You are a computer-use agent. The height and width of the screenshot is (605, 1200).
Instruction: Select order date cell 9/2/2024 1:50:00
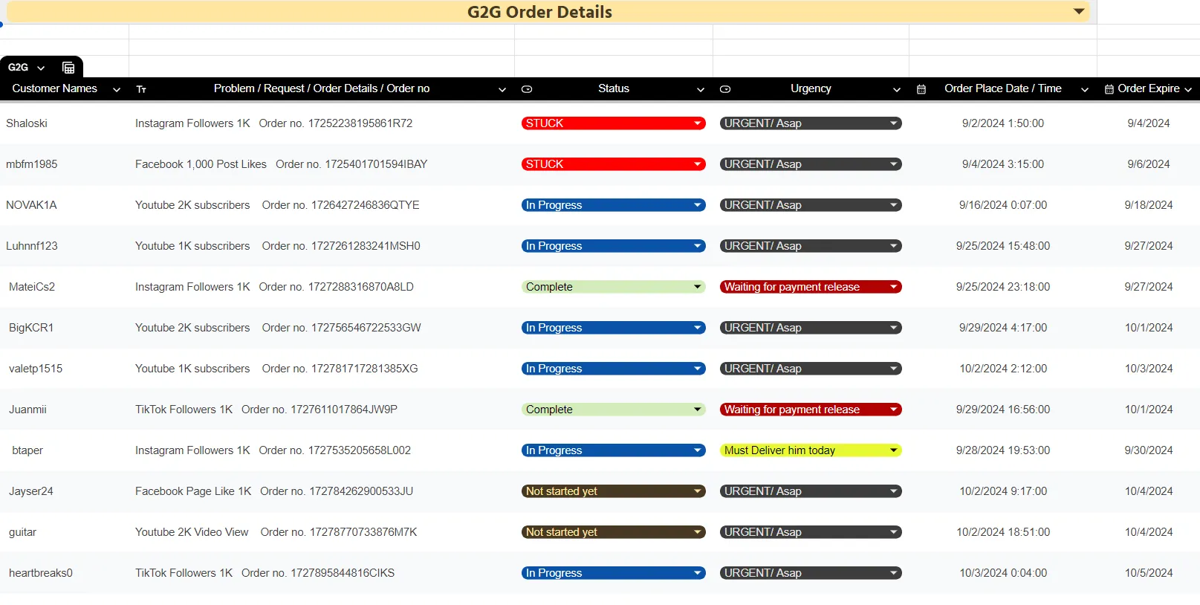[x=1003, y=123]
